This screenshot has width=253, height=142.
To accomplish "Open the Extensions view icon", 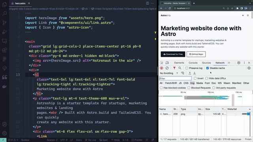I will pos(4,50).
